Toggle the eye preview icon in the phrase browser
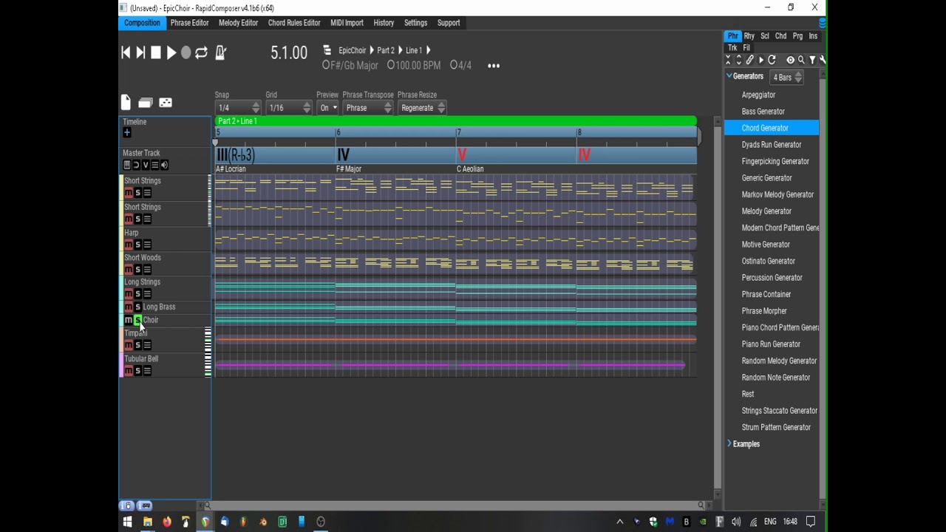 790,60
